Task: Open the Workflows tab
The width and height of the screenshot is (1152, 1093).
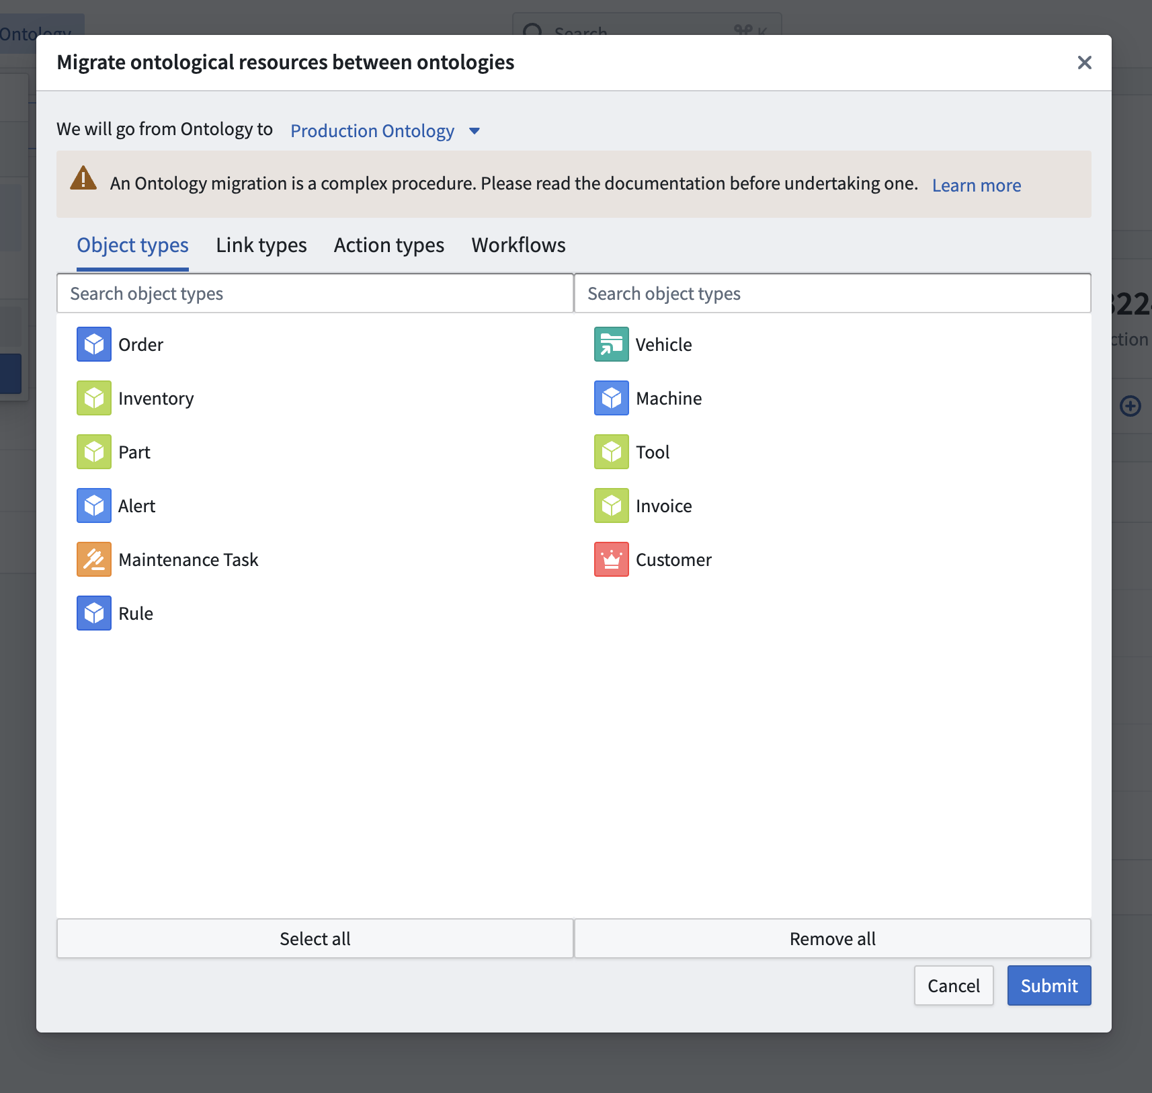Action: 518,245
